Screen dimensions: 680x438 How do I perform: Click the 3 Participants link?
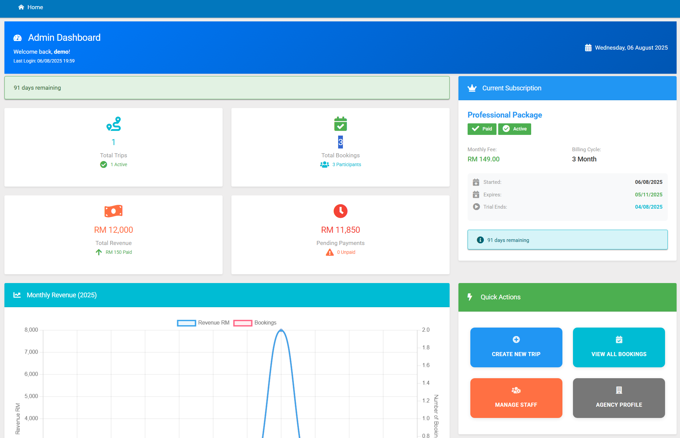point(346,164)
